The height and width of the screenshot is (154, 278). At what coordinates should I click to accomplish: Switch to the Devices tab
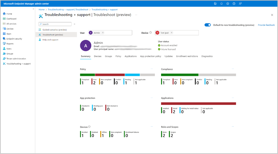(x=98, y=56)
